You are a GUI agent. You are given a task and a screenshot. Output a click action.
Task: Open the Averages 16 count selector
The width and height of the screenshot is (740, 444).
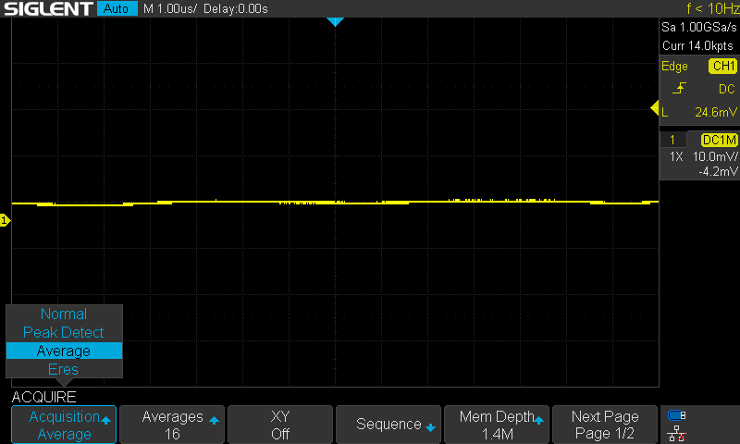[172, 425]
